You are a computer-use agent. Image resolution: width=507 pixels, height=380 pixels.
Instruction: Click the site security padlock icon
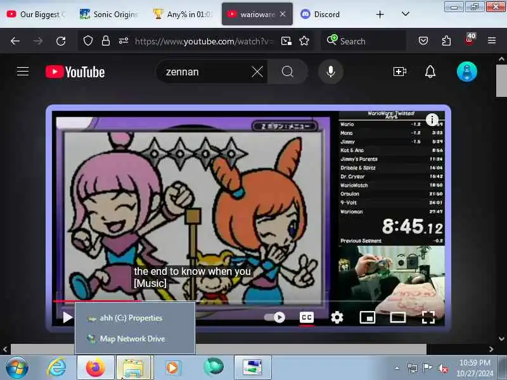point(106,41)
